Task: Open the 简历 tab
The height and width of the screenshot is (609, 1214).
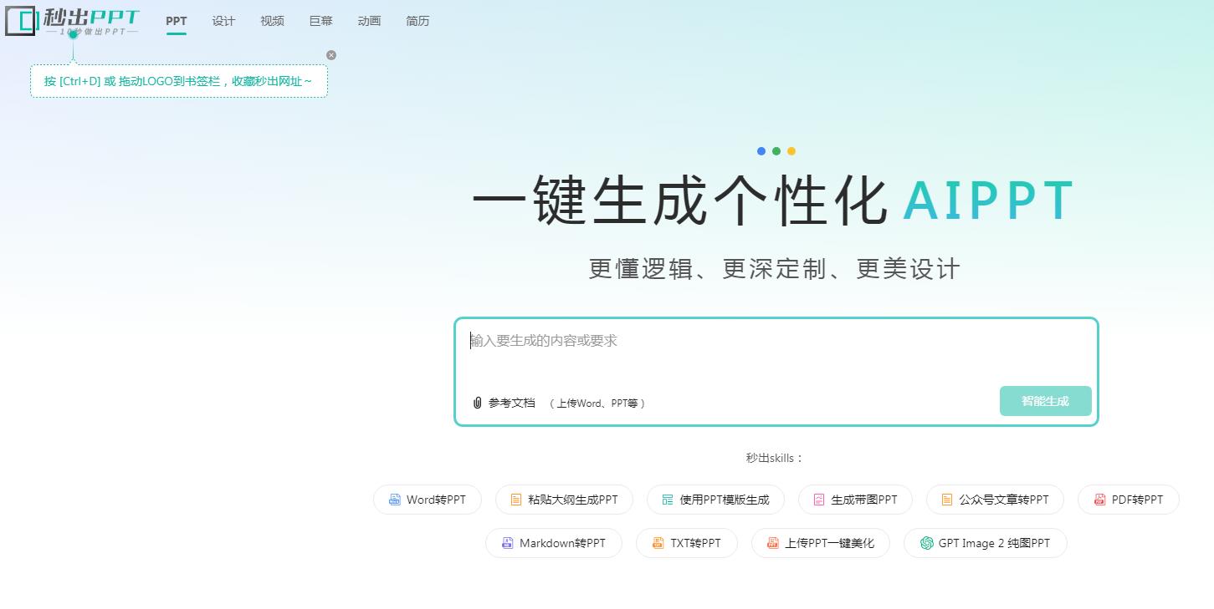Action: pos(417,21)
